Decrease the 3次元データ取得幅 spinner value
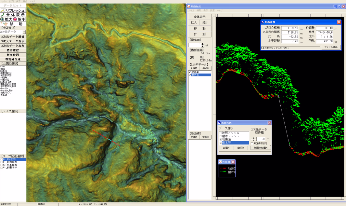The height and width of the screenshot is (206, 346). tap(254, 140)
